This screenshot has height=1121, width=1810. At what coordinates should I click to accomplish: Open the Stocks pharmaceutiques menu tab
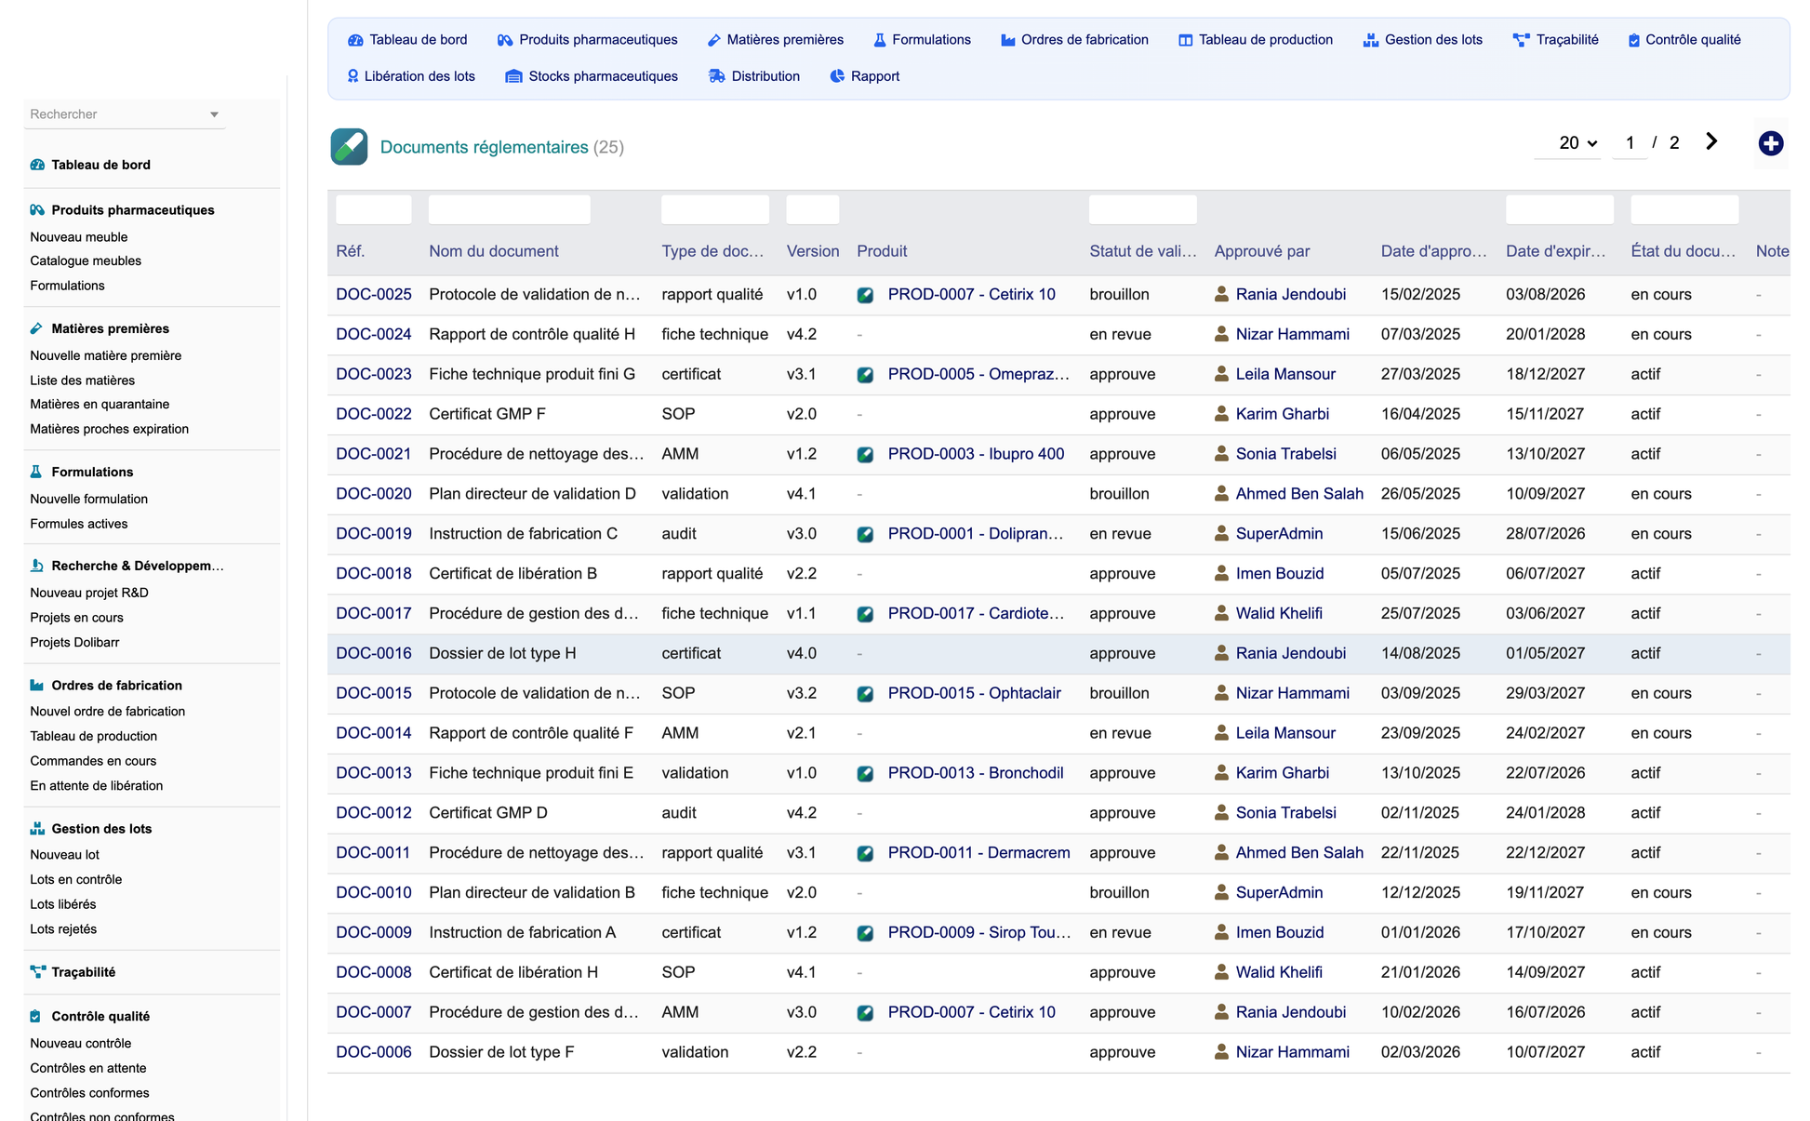click(x=592, y=76)
